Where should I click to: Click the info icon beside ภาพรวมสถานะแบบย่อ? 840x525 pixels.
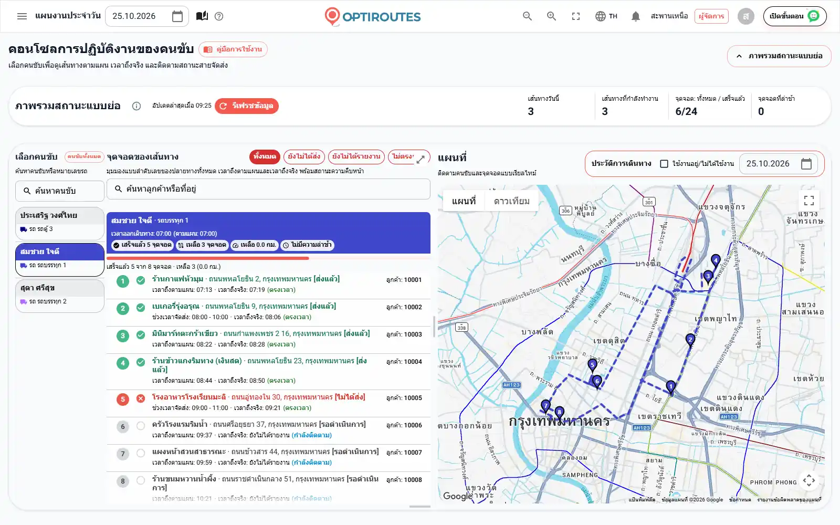pyautogui.click(x=136, y=106)
